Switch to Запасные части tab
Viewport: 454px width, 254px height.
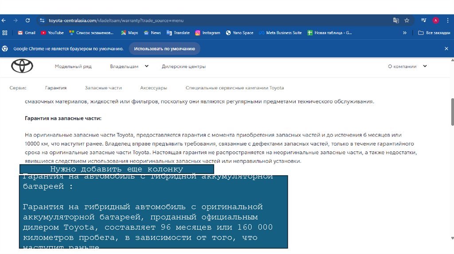(x=103, y=88)
